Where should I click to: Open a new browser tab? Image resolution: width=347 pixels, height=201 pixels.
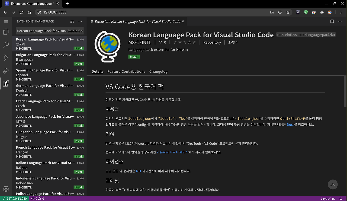67,4
